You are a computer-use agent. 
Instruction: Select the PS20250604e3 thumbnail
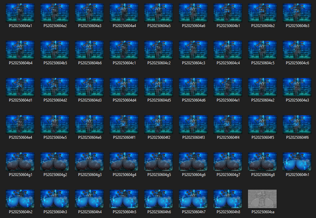[297, 87]
